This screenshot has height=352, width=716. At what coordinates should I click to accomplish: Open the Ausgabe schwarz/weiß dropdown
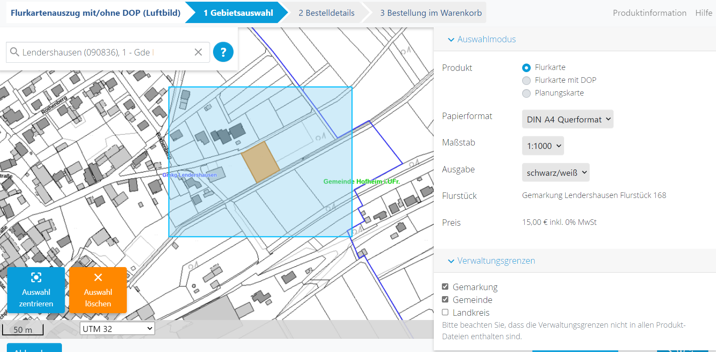(x=555, y=173)
